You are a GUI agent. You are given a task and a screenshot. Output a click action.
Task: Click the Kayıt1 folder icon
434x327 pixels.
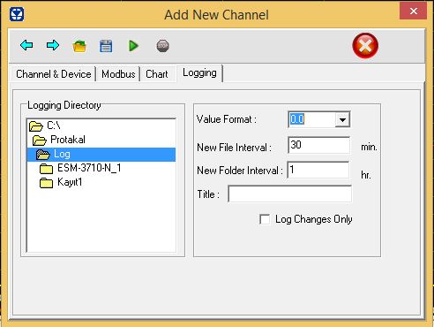coord(46,183)
